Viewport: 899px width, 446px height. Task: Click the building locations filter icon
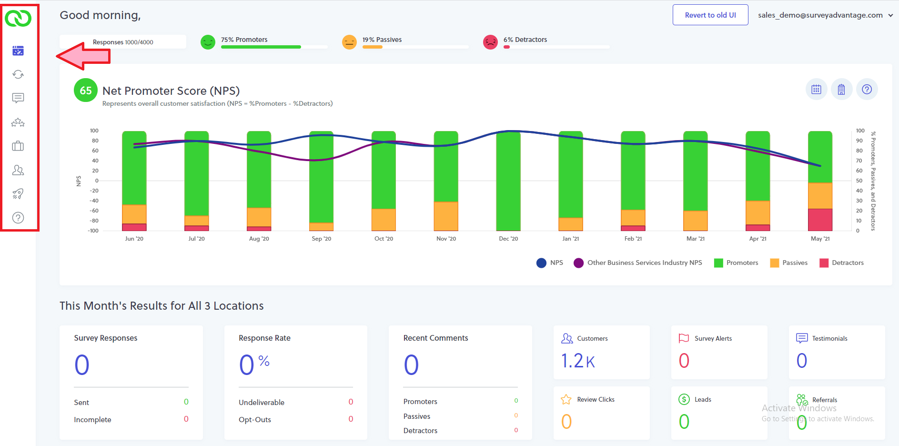pyautogui.click(x=842, y=89)
